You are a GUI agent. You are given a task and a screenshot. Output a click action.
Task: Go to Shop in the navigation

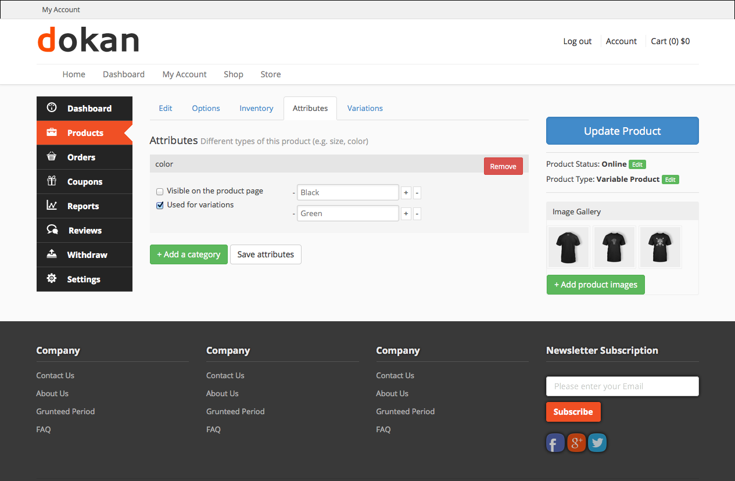click(x=234, y=74)
